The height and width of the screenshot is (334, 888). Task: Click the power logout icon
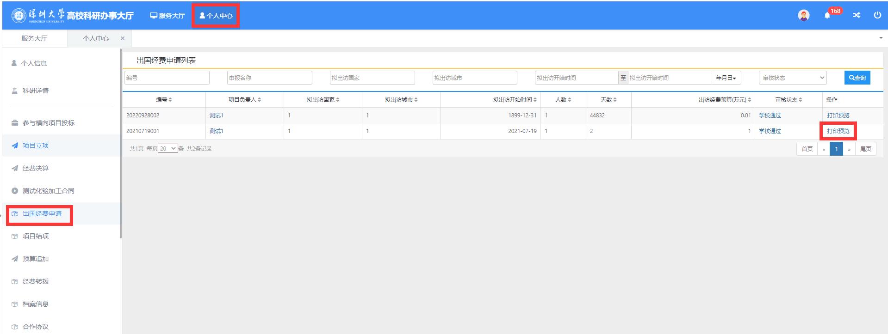point(877,15)
